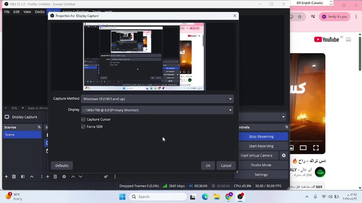Click the YouTube logo in browser
This screenshot has width=362, height=203.
click(327, 39)
